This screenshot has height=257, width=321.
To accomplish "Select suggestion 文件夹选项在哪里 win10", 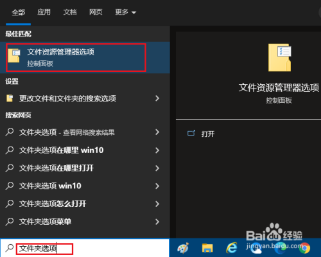I will 85,150.
